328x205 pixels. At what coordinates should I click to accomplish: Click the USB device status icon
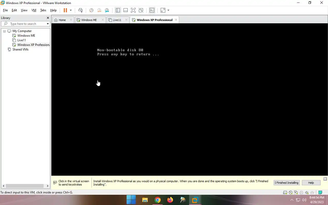[x=312, y=192]
